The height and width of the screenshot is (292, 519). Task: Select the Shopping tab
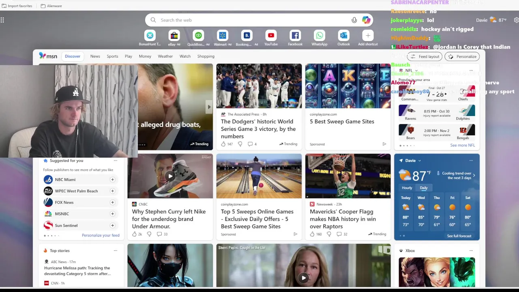(206, 56)
